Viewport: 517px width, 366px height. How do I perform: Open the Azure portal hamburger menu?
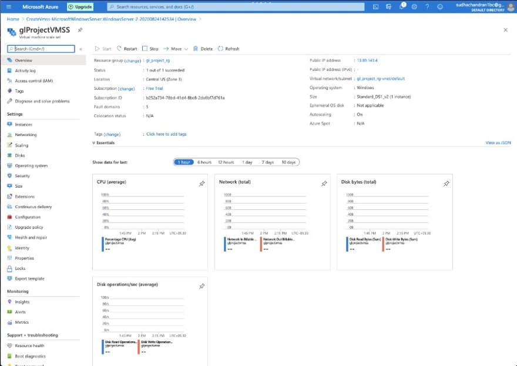pyautogui.click(x=9, y=6)
